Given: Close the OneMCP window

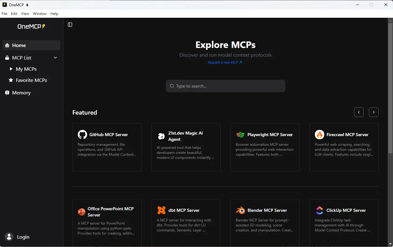Looking at the screenshot, I should point(386,5).
